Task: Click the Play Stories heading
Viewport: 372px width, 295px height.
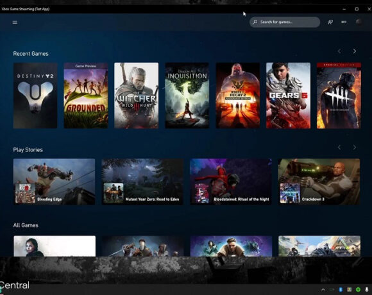Action: coord(28,150)
